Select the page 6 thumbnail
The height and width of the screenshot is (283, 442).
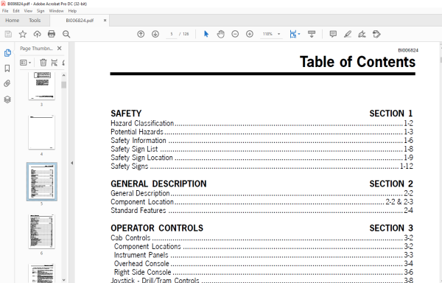tap(42, 231)
